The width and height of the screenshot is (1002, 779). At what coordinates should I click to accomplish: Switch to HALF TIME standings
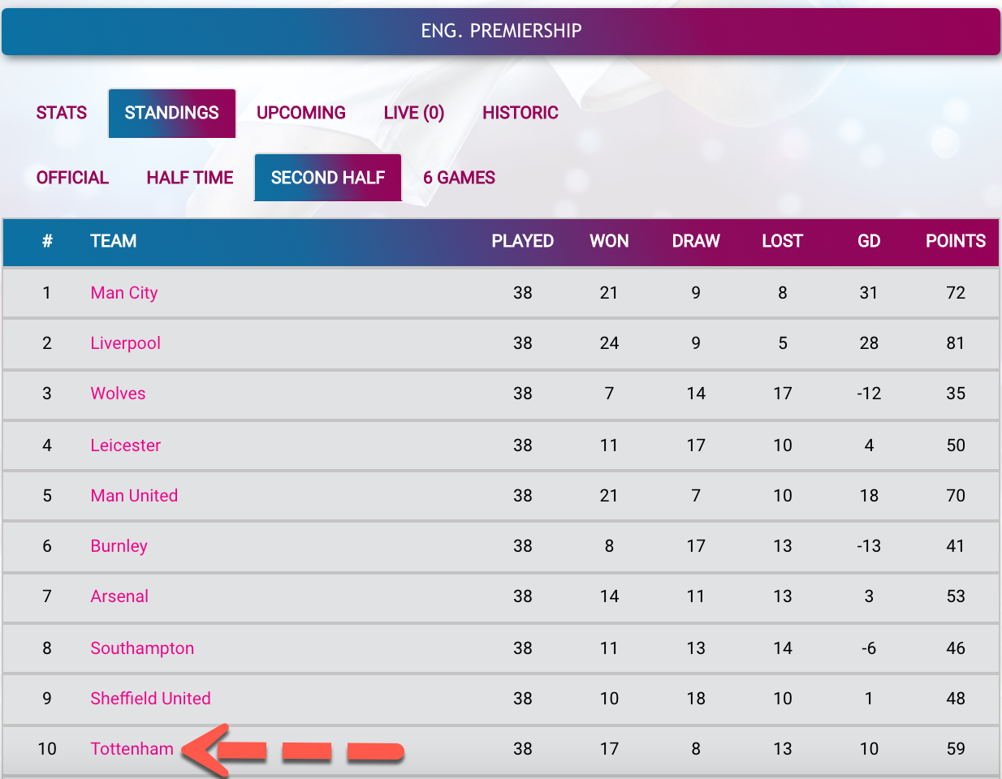[x=190, y=178]
